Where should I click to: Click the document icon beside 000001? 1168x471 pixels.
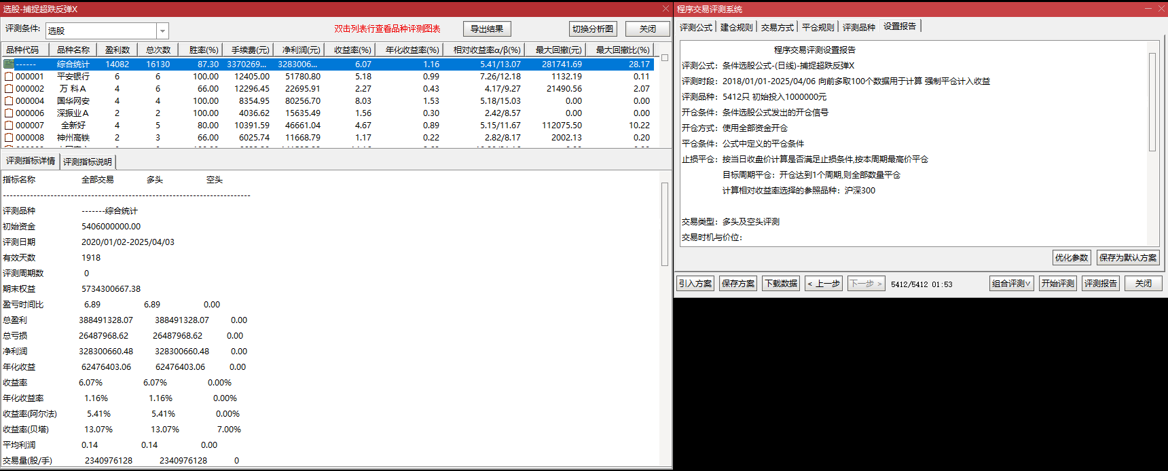coord(9,77)
